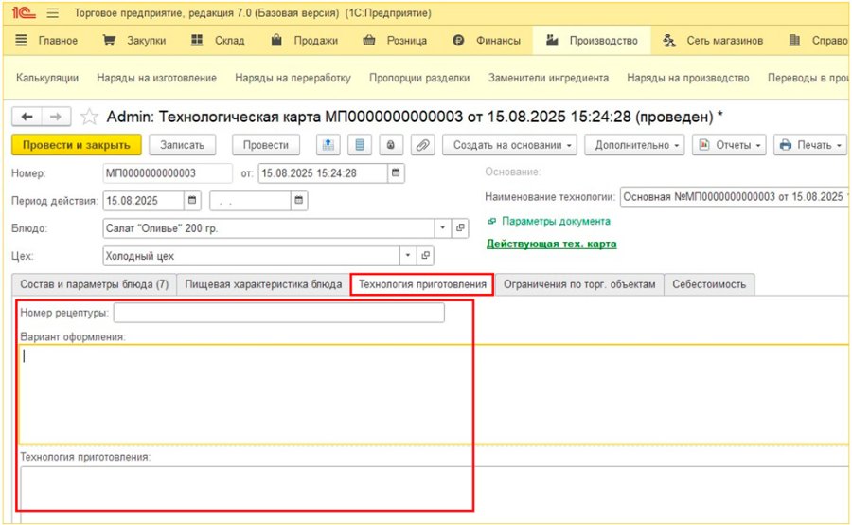Click the upload document icon button

328,145
